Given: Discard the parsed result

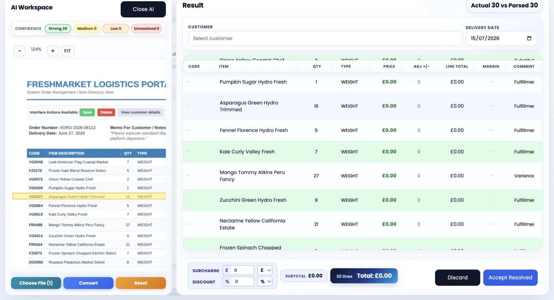Looking at the screenshot, I should pos(457,277).
